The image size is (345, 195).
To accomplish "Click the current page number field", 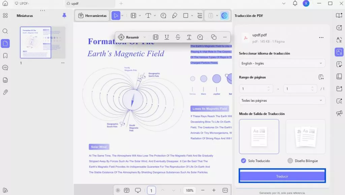I will 151,190.
